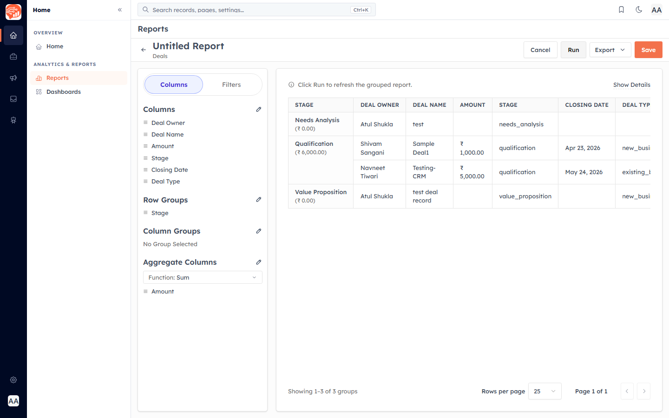
Task: Open the Home icon in the navigation rail
Action: click(x=13, y=35)
